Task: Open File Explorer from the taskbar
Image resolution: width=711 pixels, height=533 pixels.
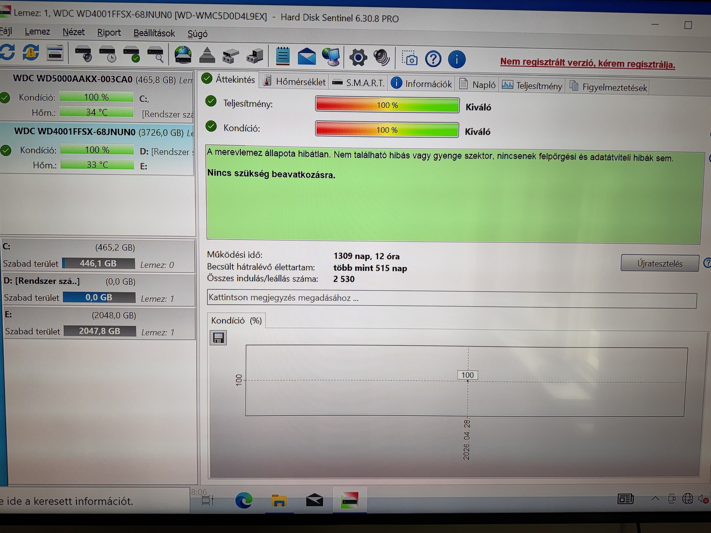Action: tap(279, 501)
